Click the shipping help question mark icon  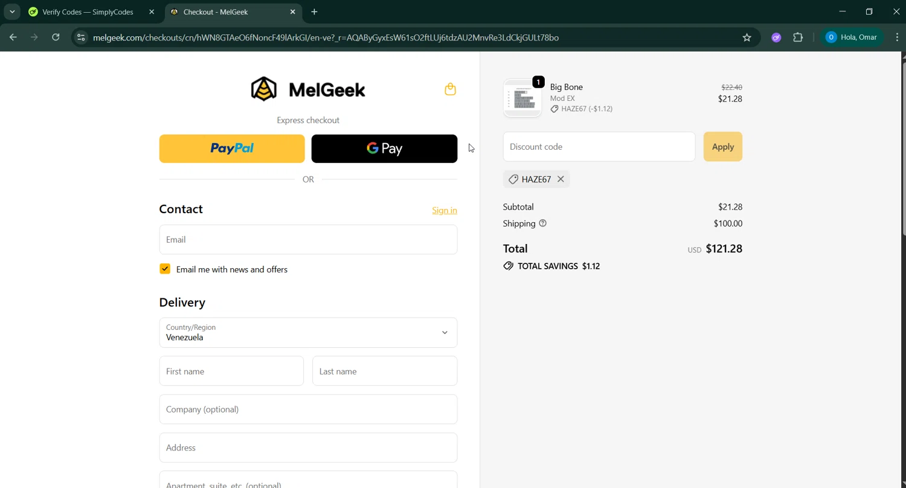542,223
